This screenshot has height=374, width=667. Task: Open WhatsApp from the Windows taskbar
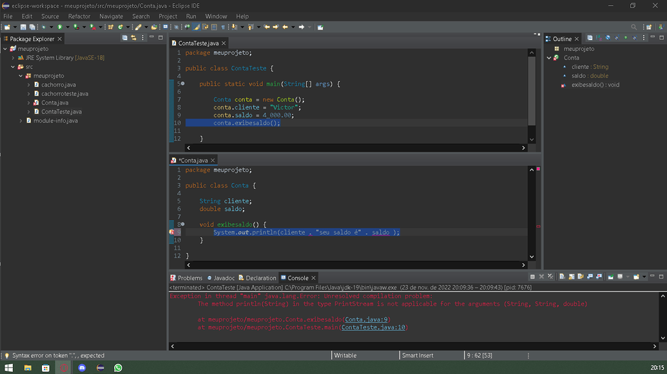pos(118,368)
